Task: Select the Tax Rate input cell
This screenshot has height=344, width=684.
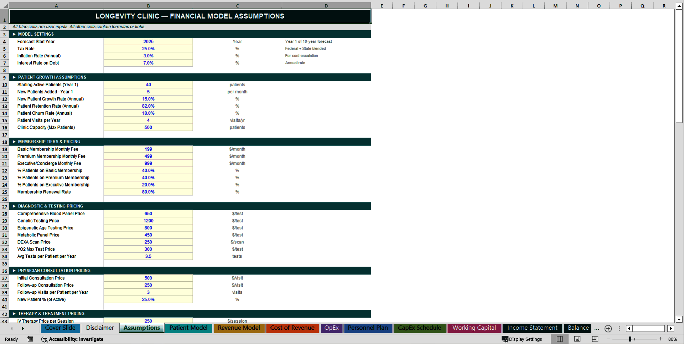Action: tap(148, 49)
